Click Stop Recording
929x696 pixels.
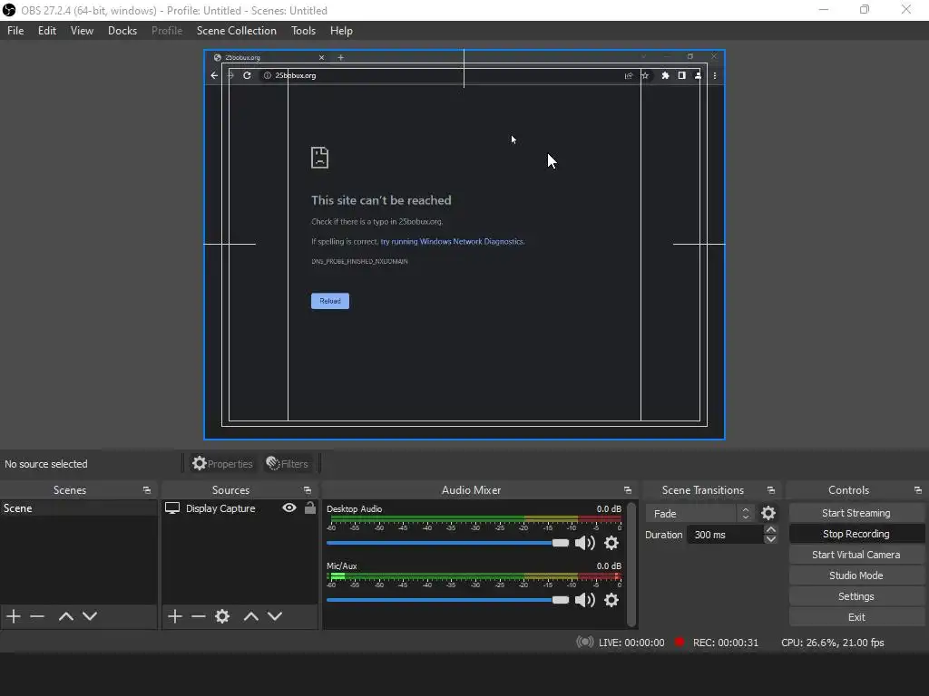(x=856, y=534)
